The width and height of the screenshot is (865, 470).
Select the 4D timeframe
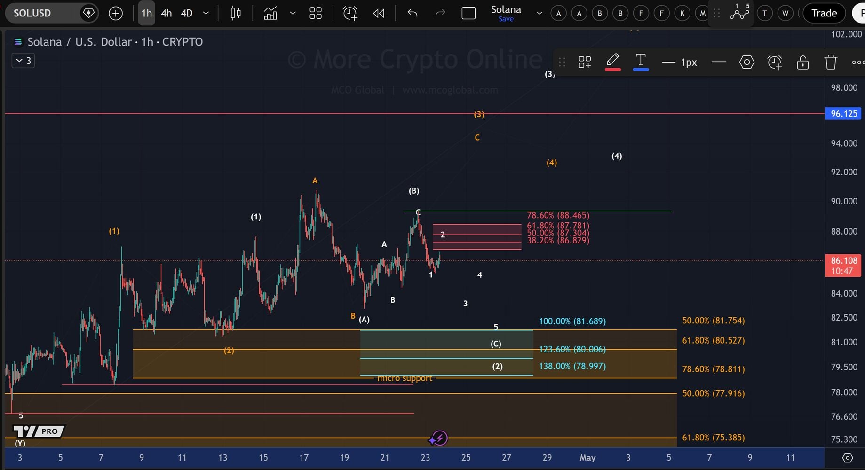pos(187,13)
